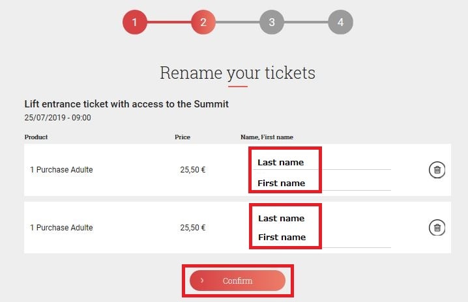Select First name field of second ticket

[x=322, y=238]
